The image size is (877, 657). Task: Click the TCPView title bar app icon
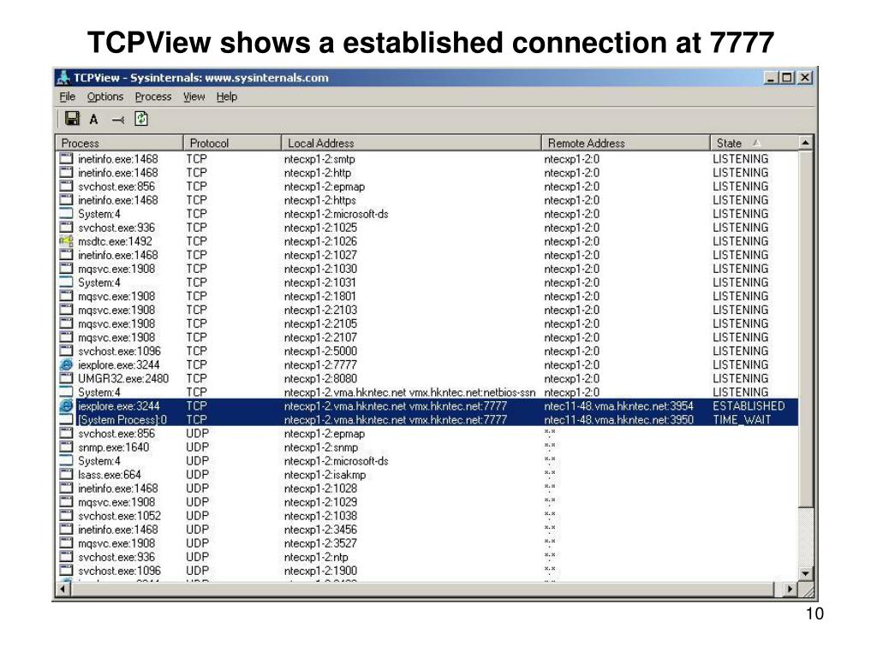63,78
